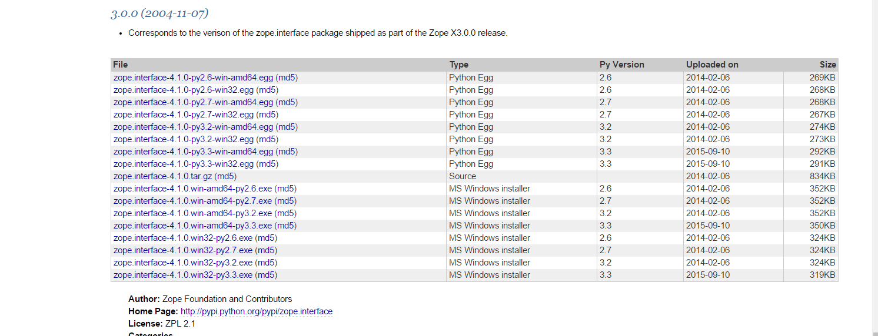Click the Type column header
Image resolution: width=878 pixels, height=336 pixels.
(x=459, y=65)
